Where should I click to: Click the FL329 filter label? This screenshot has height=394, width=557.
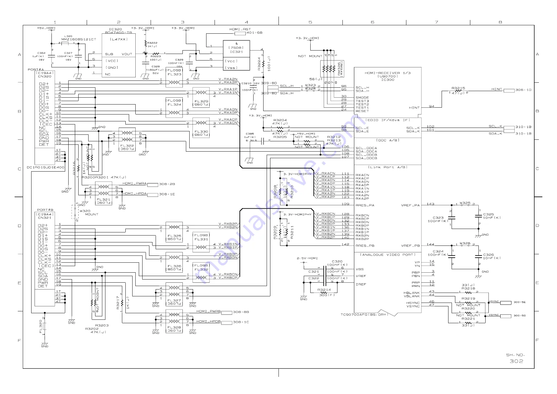click(x=201, y=101)
